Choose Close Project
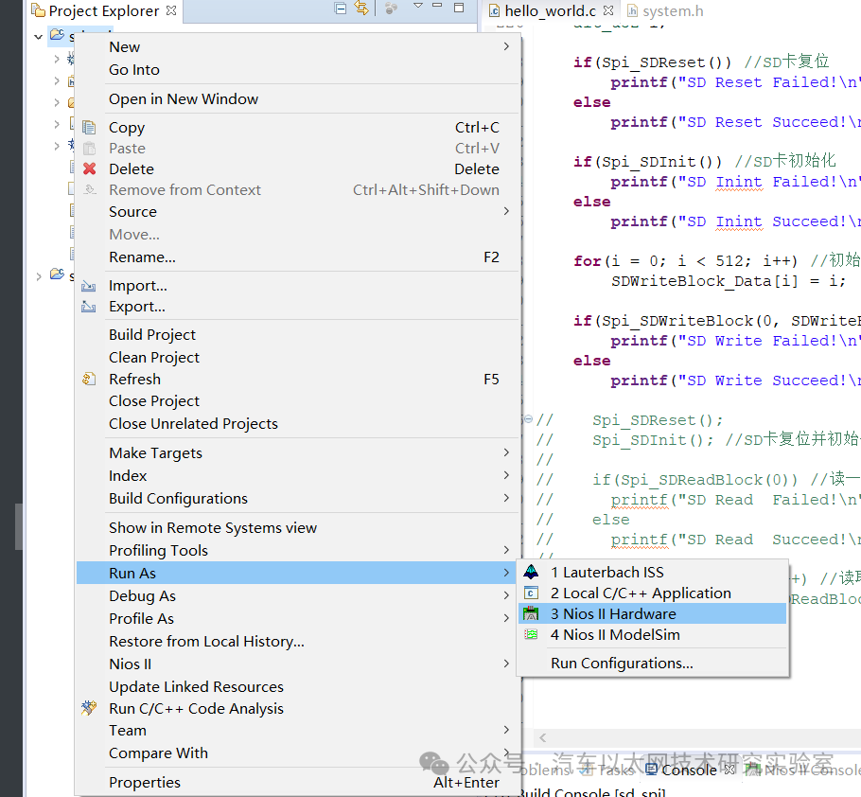861x797 pixels. point(297,401)
